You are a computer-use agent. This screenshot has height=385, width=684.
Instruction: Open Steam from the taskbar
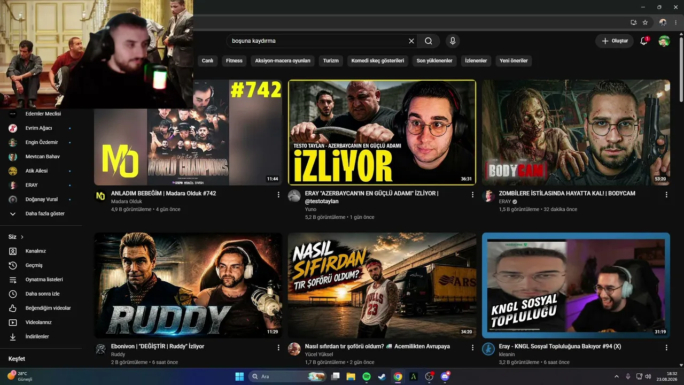[382, 376]
